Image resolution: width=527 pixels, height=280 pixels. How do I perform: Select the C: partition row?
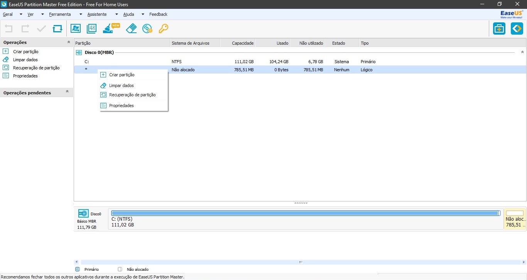(300, 62)
